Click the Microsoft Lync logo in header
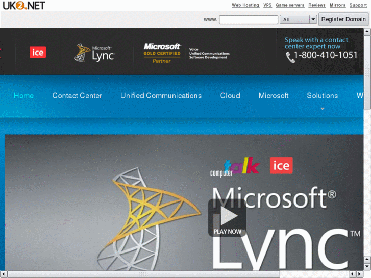Screen dimensions: 371x278 click(x=94, y=53)
